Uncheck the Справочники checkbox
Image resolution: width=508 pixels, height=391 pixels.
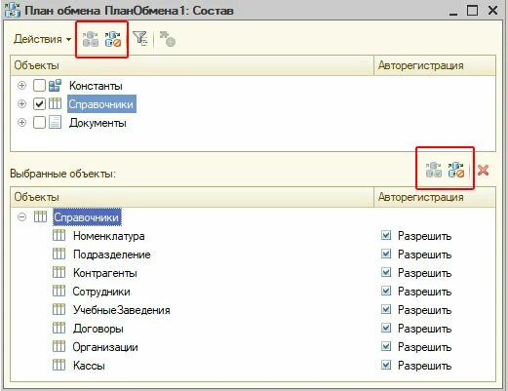(39, 104)
